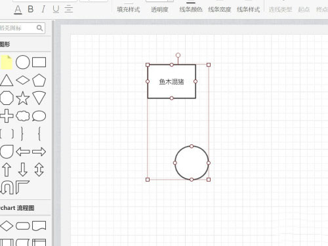Choose the U-turn arrow shape
Screen dimensions: 328x246
(7, 188)
